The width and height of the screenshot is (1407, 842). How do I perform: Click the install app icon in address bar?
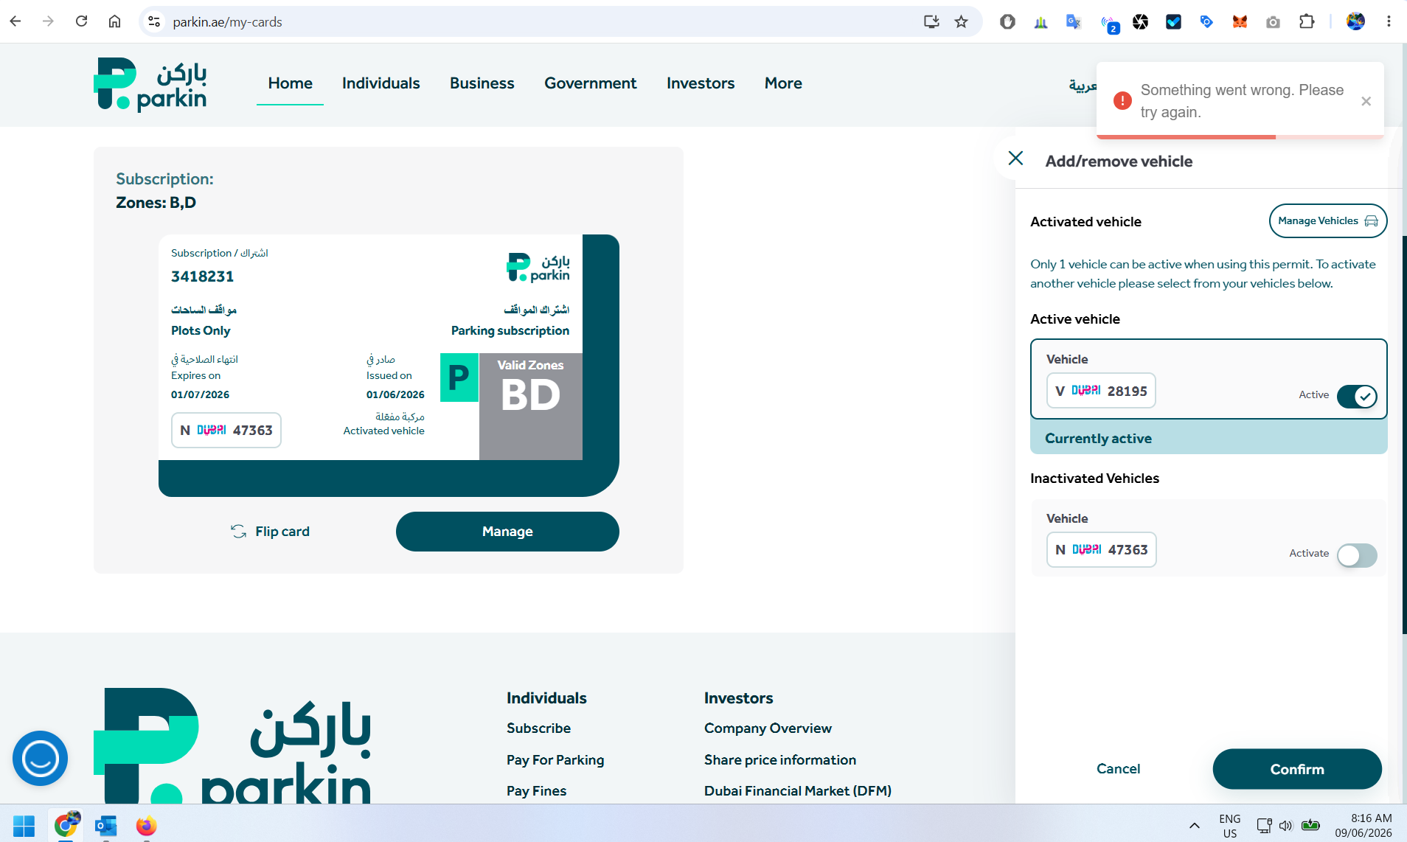pyautogui.click(x=931, y=21)
